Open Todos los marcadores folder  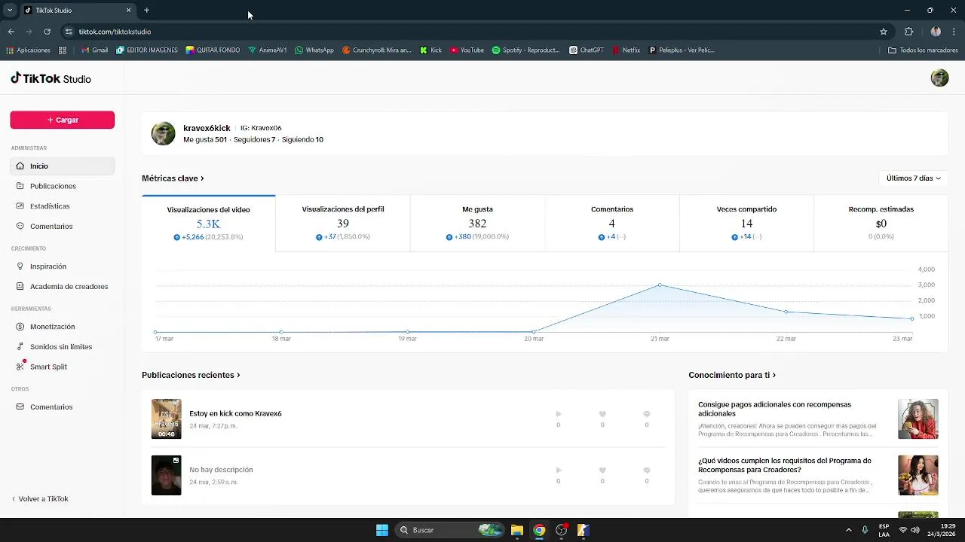pos(923,50)
